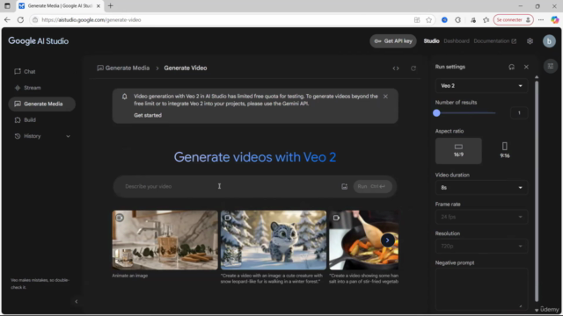Screen dimensions: 563x316
Task: Open the user account avatar
Action: (549, 41)
